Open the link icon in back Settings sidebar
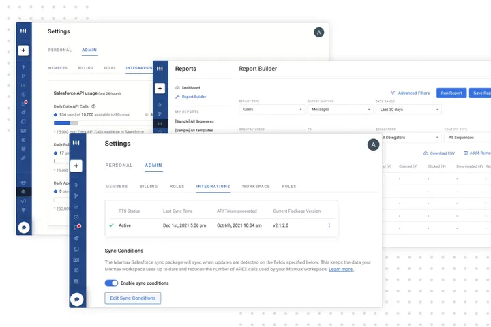Image resolution: width=491 pixels, height=327 pixels. point(23,158)
